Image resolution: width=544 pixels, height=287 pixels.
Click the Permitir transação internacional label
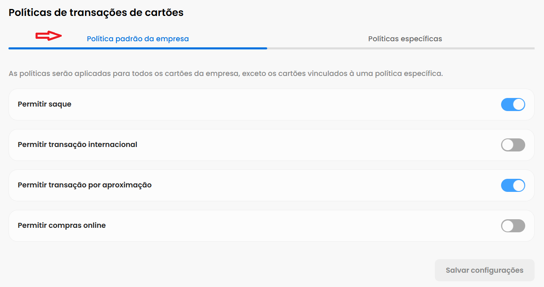(78, 145)
